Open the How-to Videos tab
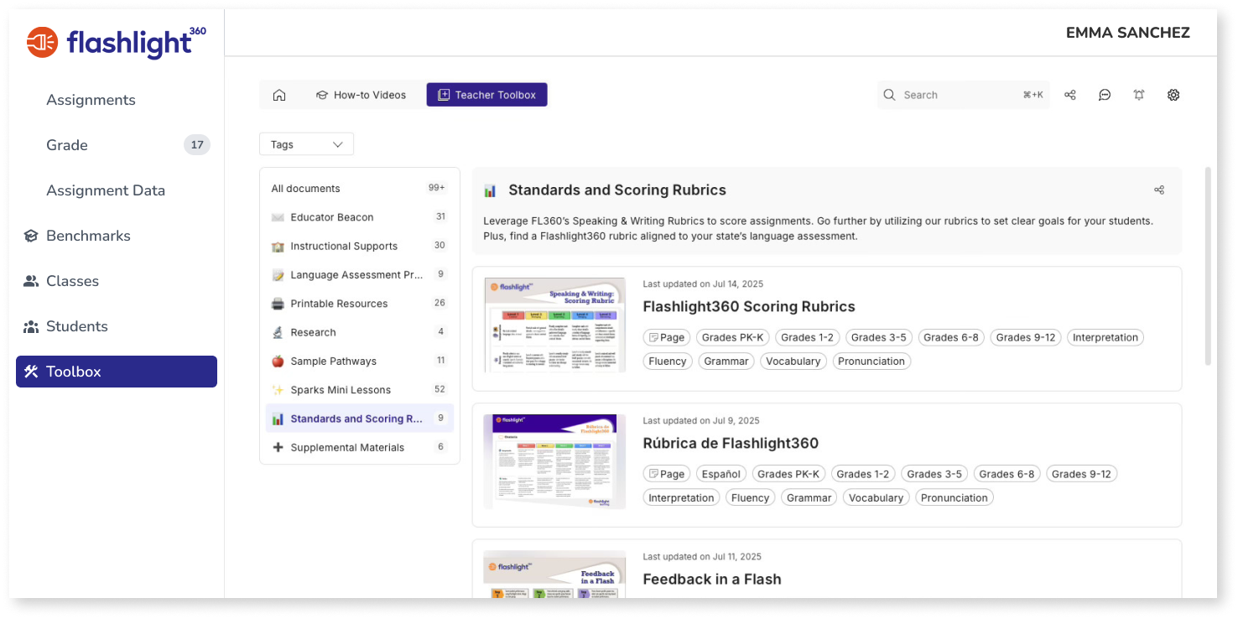 pyautogui.click(x=361, y=95)
